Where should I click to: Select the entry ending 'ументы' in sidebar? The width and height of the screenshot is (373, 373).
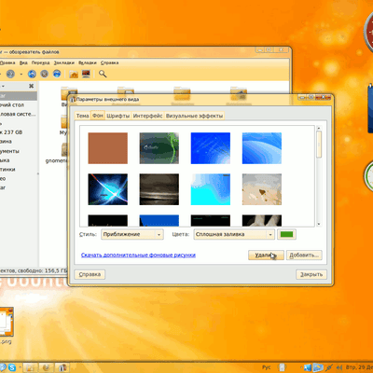9,151
